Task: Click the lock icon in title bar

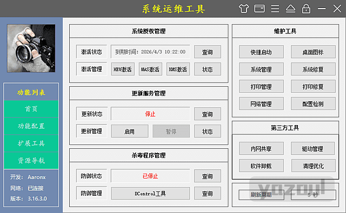Action: click(306, 9)
